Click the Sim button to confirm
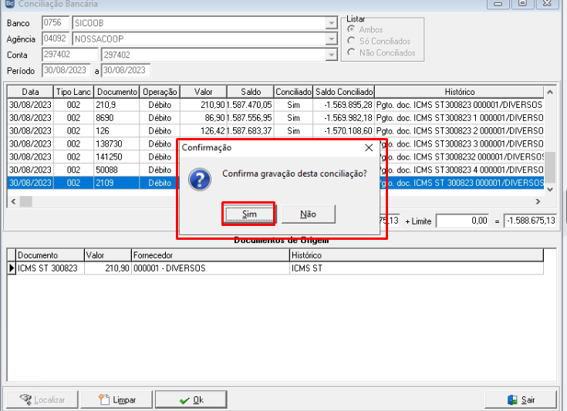 (x=248, y=214)
